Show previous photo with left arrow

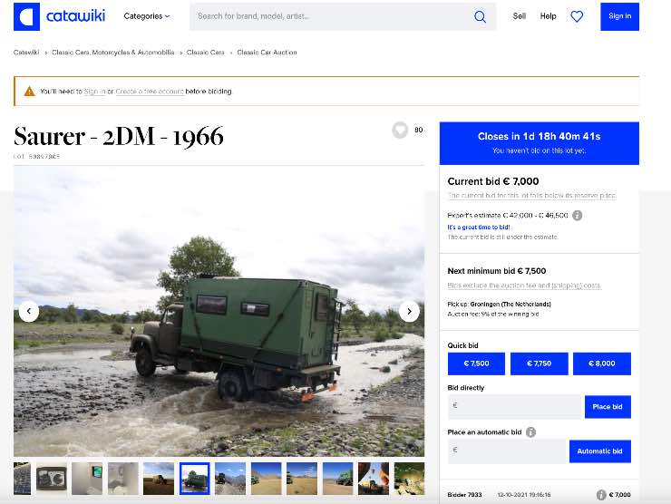[x=28, y=311]
